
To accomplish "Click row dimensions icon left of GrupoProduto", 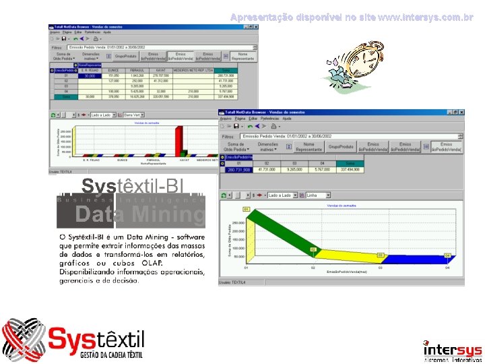I will point(109,57).
